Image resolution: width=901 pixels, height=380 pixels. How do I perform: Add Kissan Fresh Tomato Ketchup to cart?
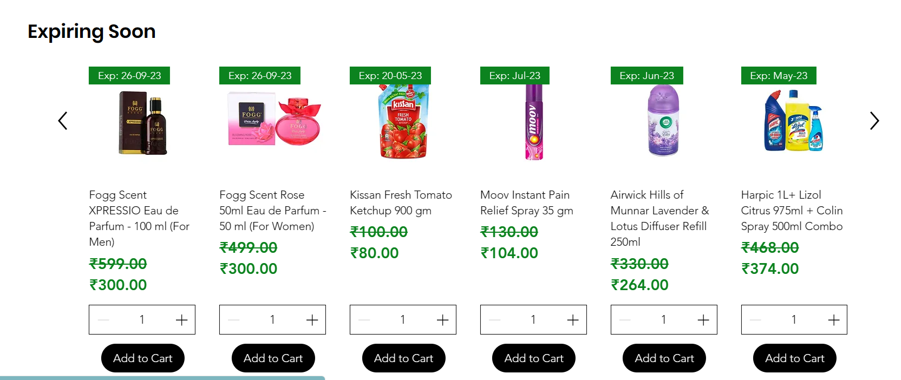click(x=404, y=358)
